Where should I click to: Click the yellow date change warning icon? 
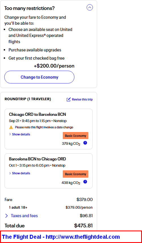[x=11, y=127]
